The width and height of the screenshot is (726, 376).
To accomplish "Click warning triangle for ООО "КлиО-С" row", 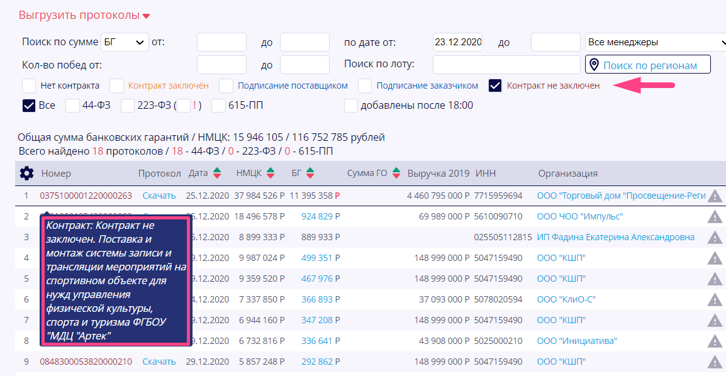I will click(715, 300).
